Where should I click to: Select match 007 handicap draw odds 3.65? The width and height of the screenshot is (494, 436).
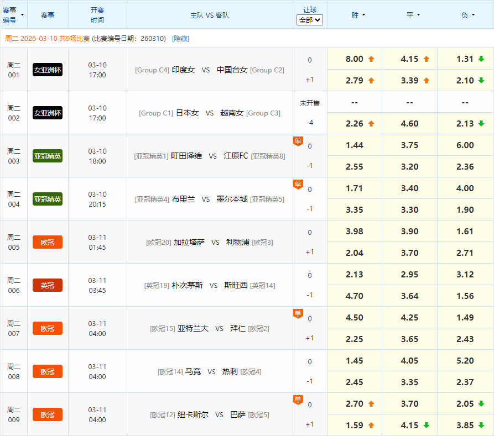(x=409, y=339)
